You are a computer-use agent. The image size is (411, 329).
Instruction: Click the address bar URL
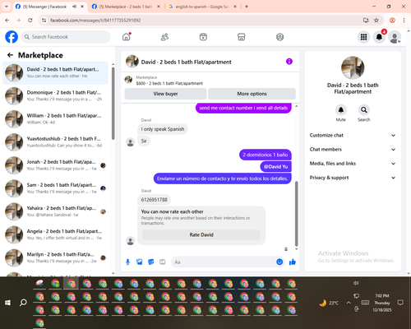[95, 21]
